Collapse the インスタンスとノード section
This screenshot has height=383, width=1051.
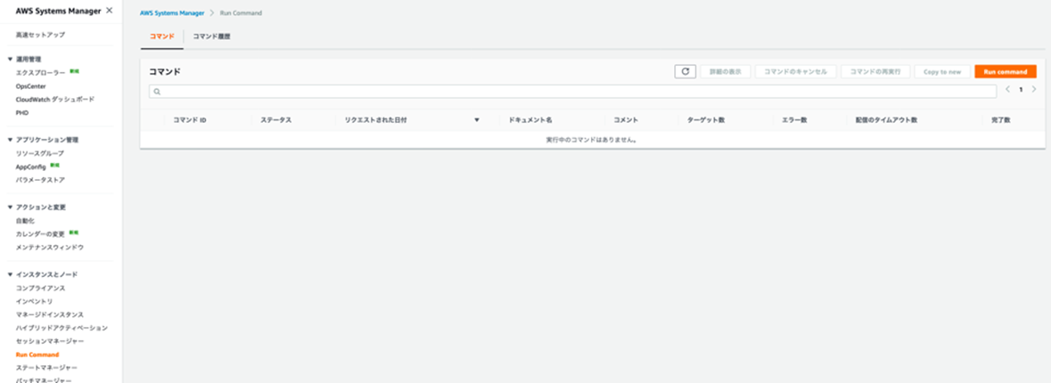pos(10,274)
